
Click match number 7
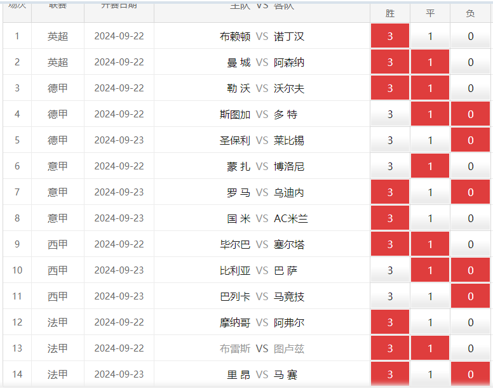pyautogui.click(x=17, y=192)
